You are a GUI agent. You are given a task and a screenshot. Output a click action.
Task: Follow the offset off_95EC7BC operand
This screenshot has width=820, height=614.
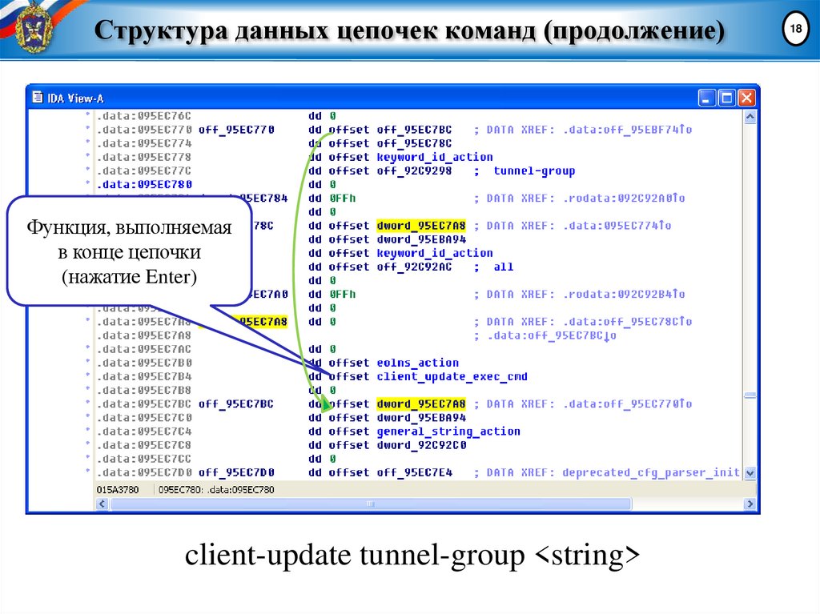(414, 129)
